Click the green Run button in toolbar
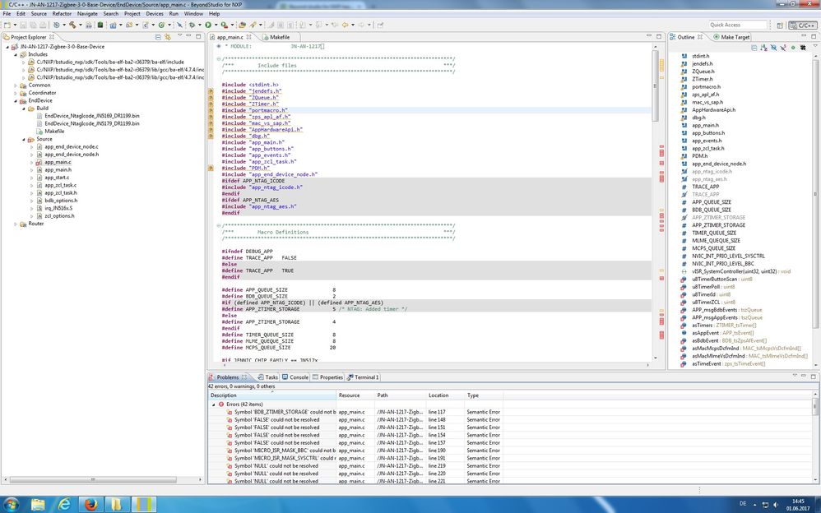 [x=208, y=25]
